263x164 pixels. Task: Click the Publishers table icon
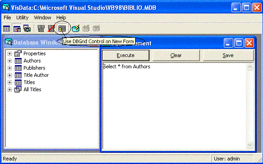[x=18, y=68]
